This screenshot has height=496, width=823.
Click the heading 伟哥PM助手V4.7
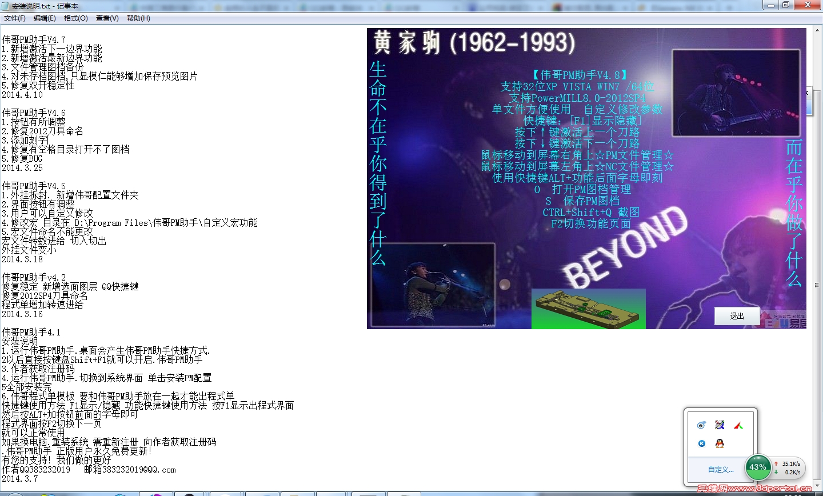[x=34, y=40]
